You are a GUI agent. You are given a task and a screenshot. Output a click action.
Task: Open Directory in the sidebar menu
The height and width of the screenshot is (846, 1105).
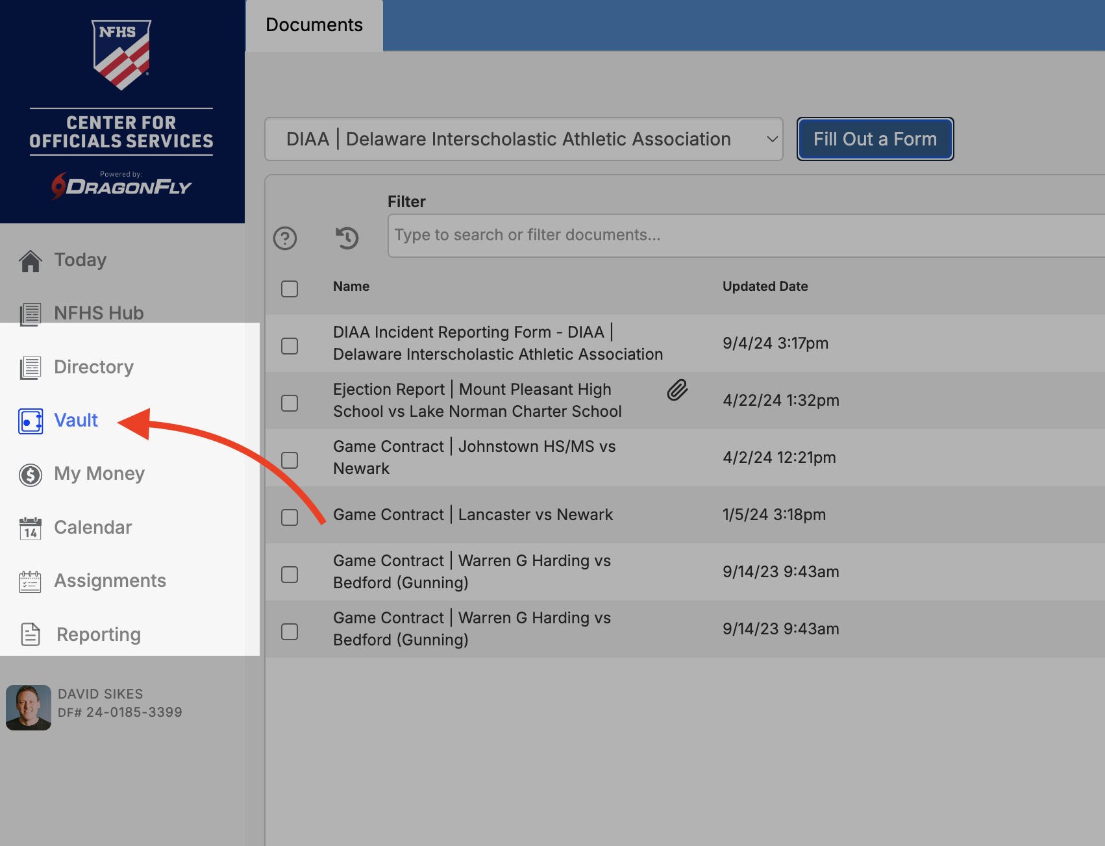[93, 367]
